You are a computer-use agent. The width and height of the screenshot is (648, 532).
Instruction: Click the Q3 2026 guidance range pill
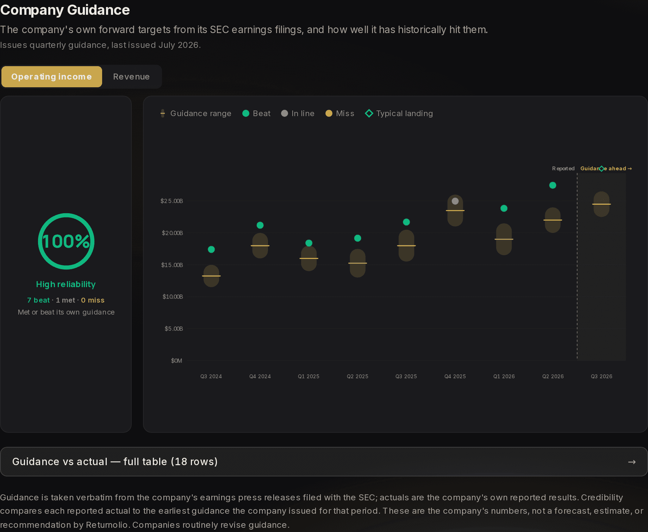[602, 204]
